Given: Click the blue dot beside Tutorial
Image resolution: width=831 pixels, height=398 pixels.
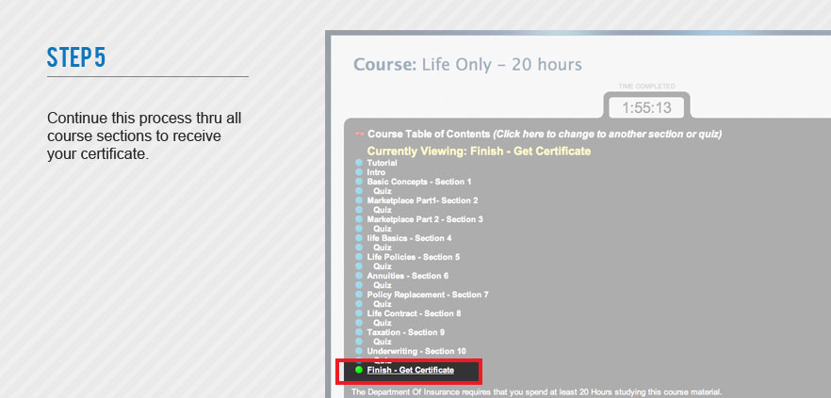Looking at the screenshot, I should point(359,163).
